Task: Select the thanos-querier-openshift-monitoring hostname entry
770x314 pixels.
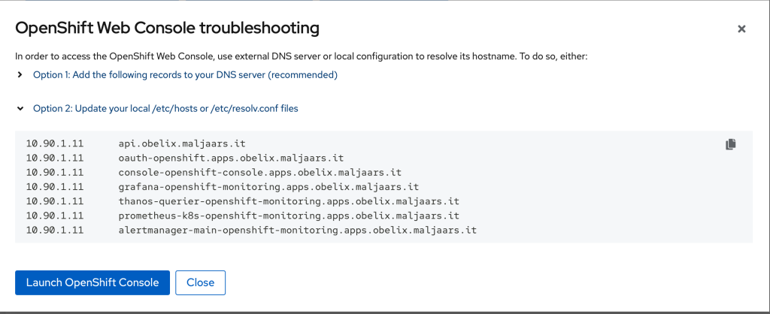Action: (x=289, y=201)
